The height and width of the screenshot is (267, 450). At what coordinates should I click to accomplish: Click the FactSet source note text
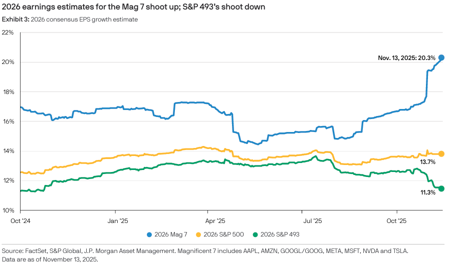[204, 250]
